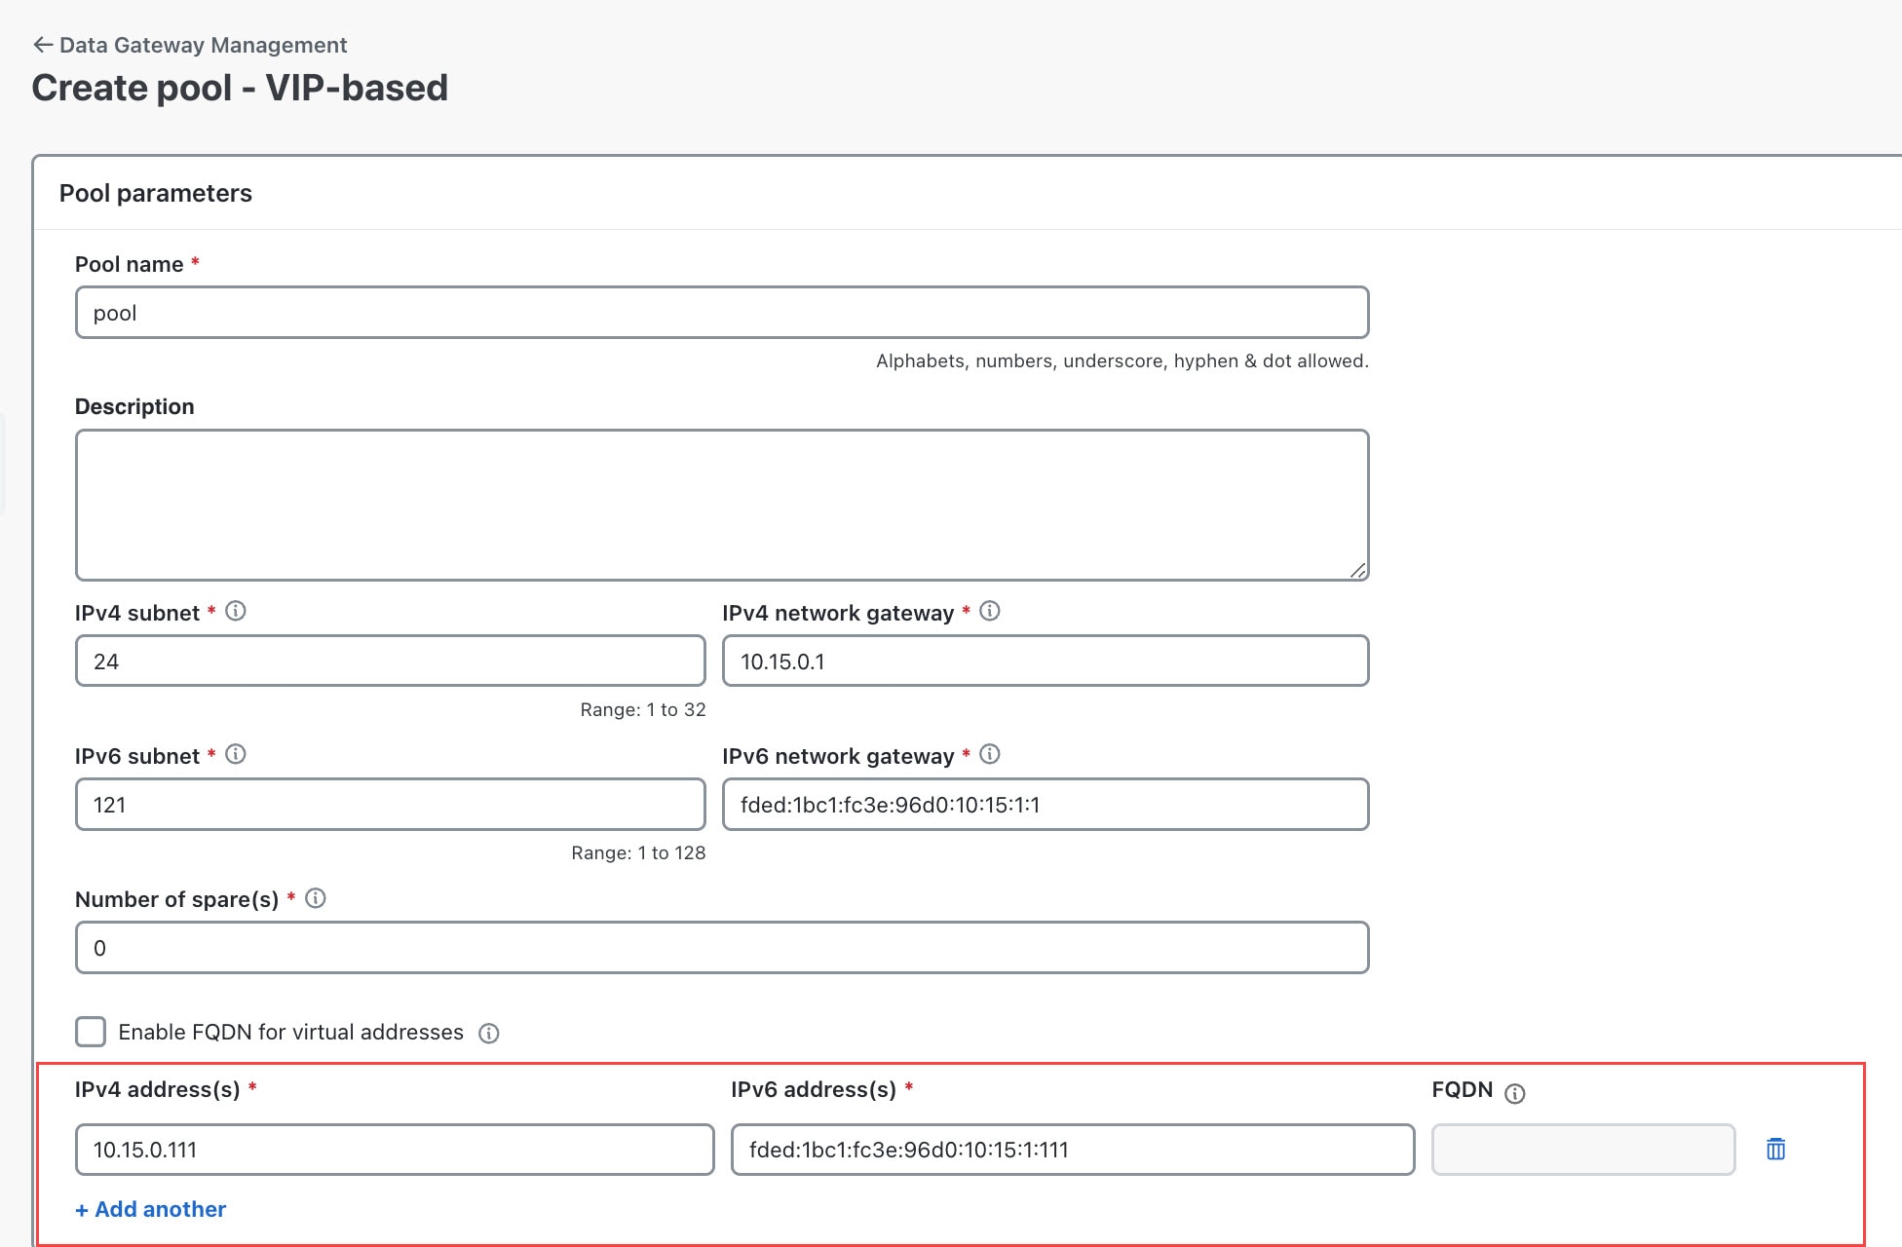The image size is (1902, 1247).
Task: Enable FQDN for virtual addresses checkbox
Action: pos(91,1032)
